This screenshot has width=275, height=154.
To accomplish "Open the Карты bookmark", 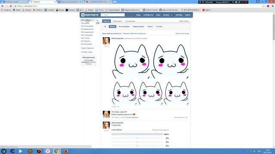I will (17, 10).
